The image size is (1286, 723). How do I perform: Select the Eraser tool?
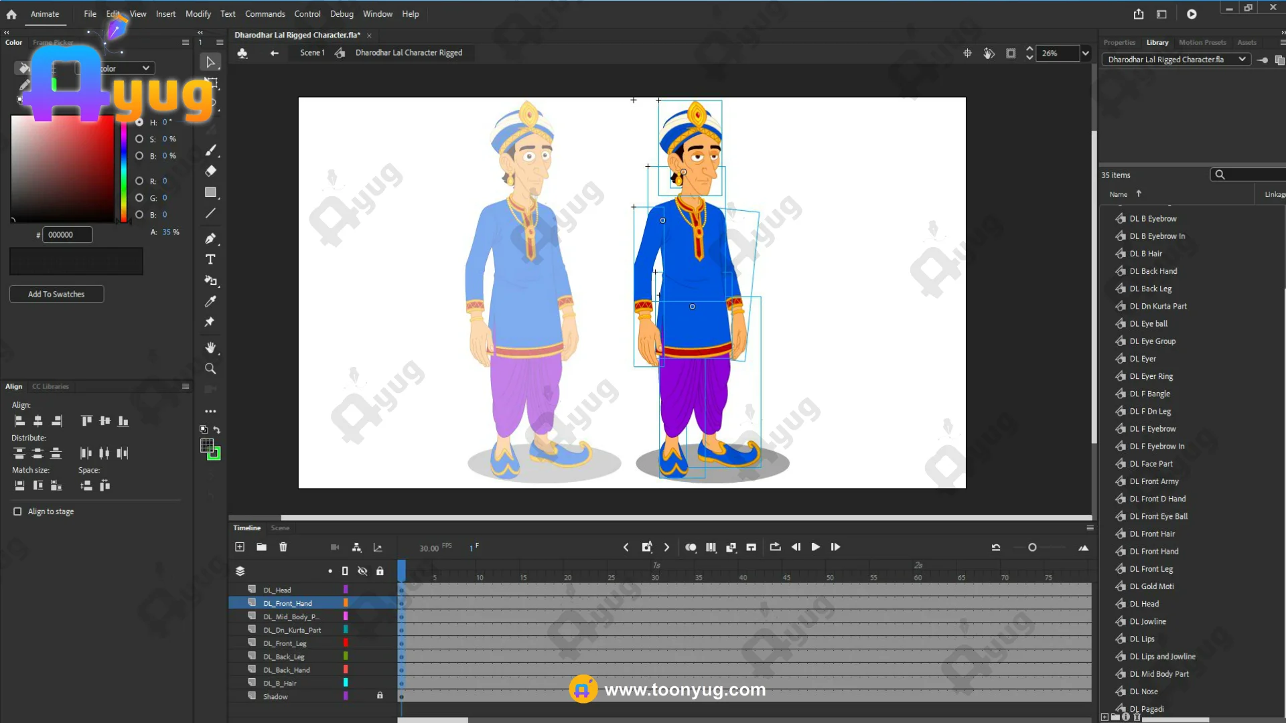pyautogui.click(x=210, y=171)
